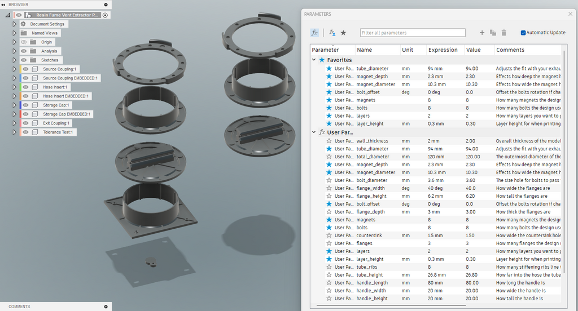Screen dimensions: 578x311
Task: Expand the Sketches folder in browser
Action: (x=14, y=60)
